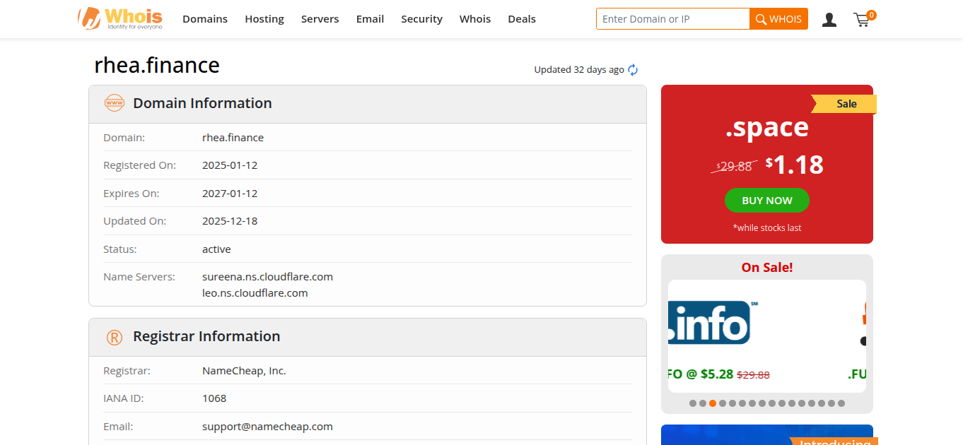This screenshot has width=963, height=445.
Task: Open the Whois menu item
Action: (x=475, y=19)
